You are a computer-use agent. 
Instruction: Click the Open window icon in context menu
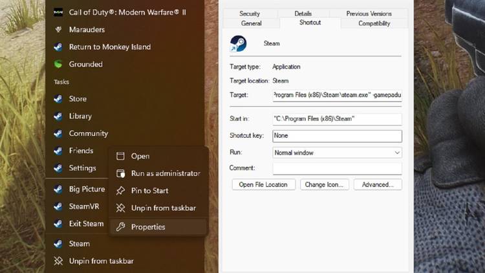tap(120, 156)
